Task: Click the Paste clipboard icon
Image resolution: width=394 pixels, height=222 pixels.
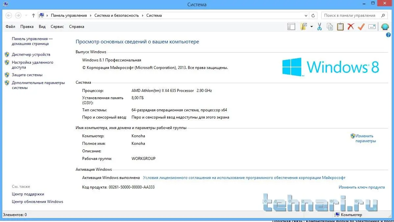Action: coord(340,27)
